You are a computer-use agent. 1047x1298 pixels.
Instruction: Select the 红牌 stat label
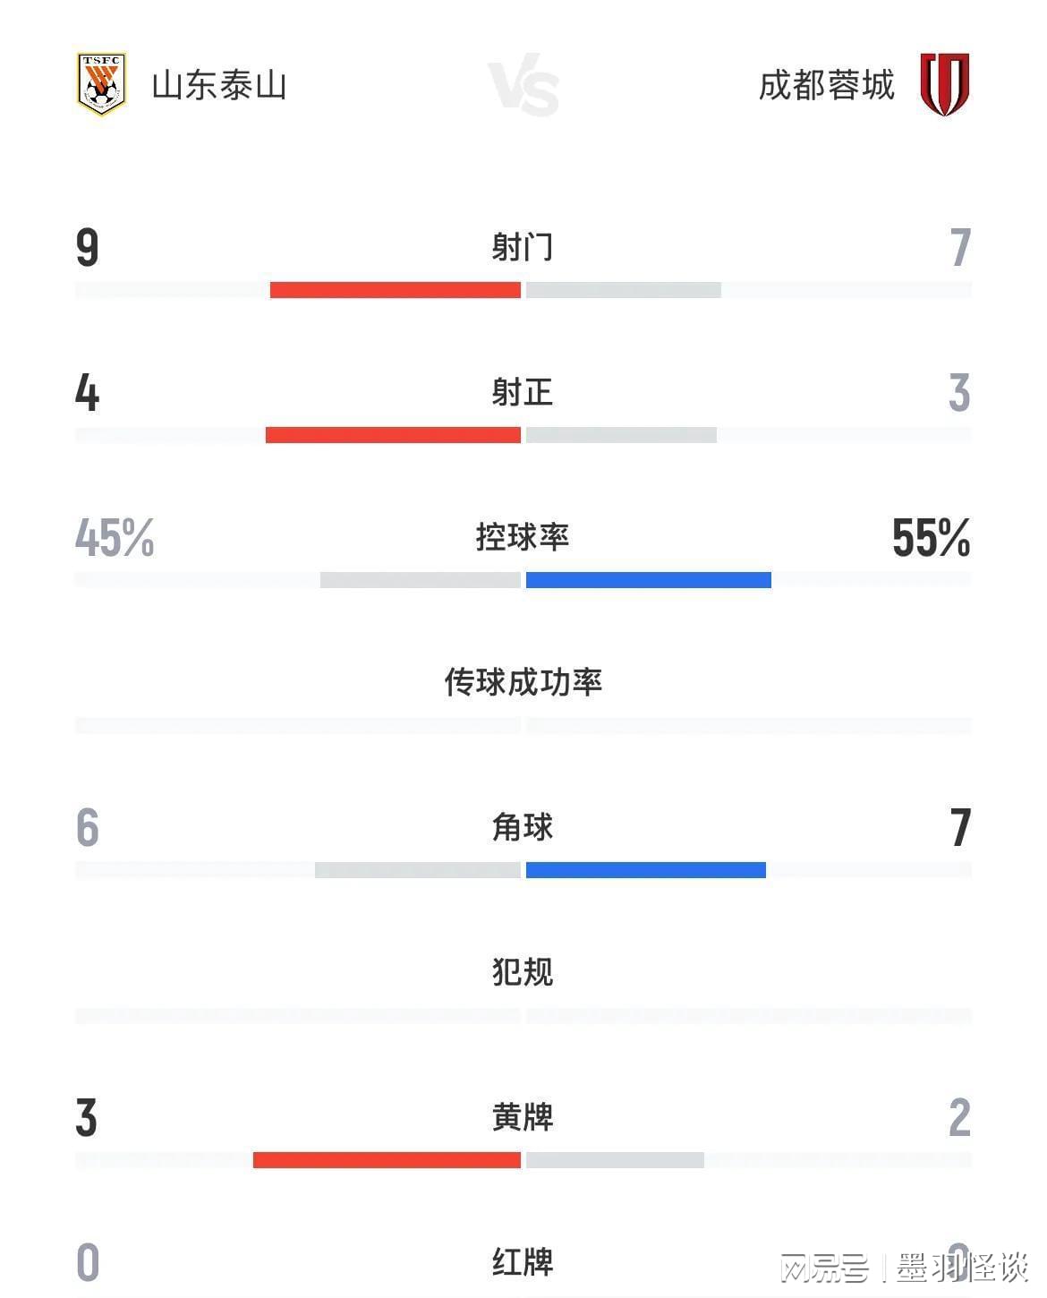(x=523, y=1262)
